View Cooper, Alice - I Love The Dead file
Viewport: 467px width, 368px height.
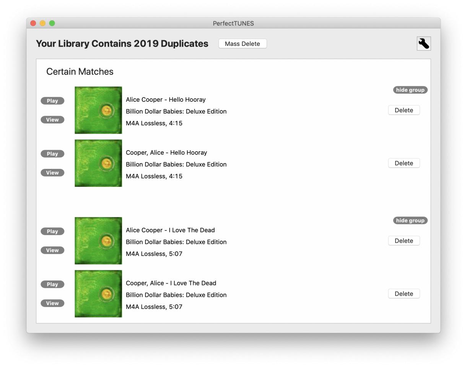pyautogui.click(x=52, y=303)
